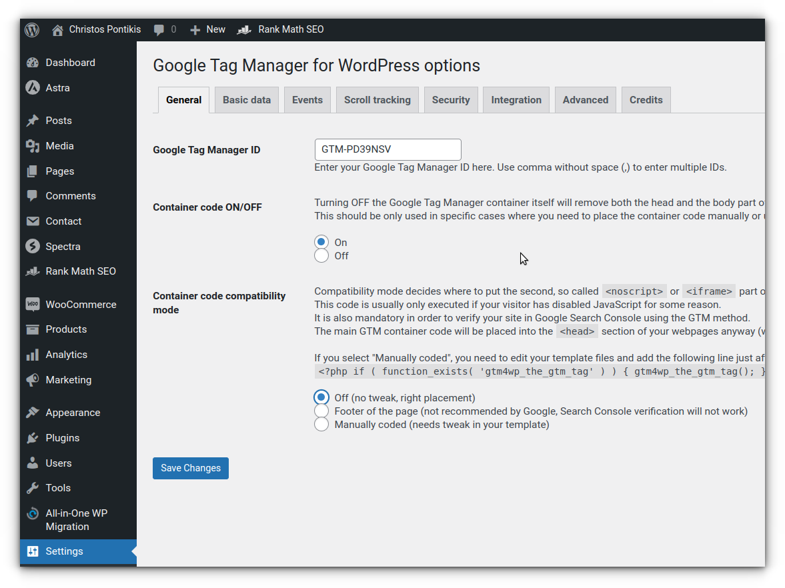Click the Tools wrench icon
Image resolution: width=785 pixels, height=588 pixels.
tap(33, 488)
